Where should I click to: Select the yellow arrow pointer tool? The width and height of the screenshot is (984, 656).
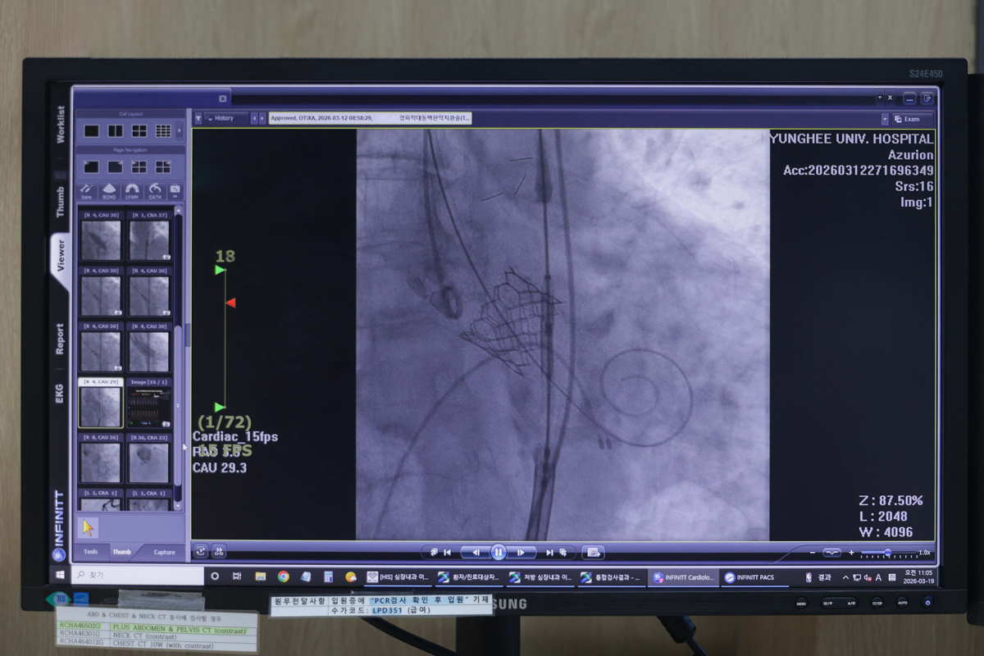point(89,527)
